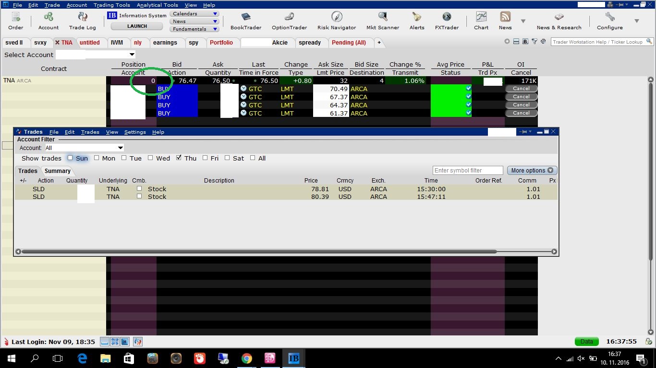Open the Settings menu in Trades window

[x=135, y=132]
